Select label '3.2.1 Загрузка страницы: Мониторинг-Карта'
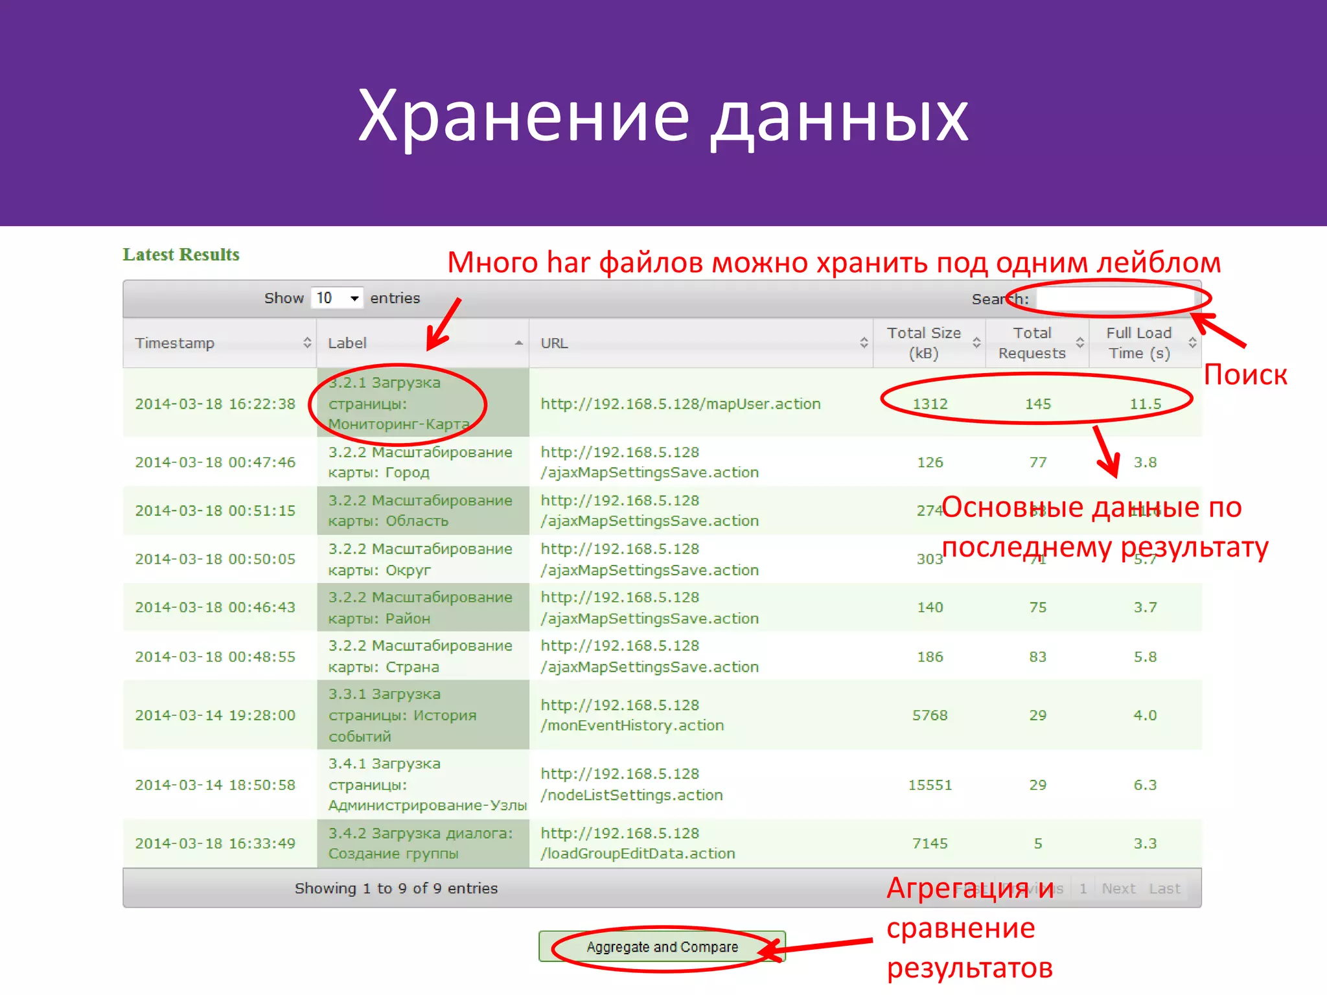 [x=399, y=403]
